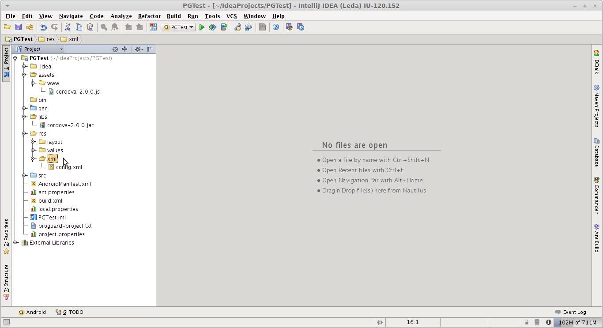Click the Make Project build icon
Viewport: 603px width, 328px height.
[153, 27]
